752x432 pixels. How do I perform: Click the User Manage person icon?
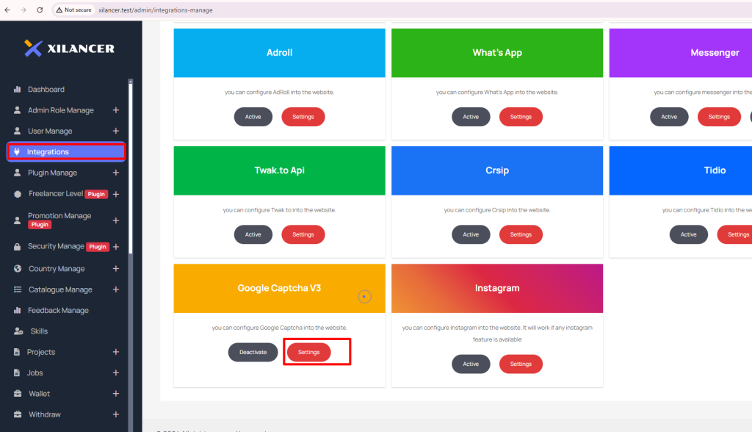(18, 131)
